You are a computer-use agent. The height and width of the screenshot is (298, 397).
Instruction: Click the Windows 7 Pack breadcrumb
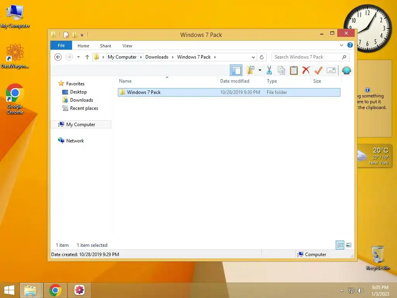194,57
